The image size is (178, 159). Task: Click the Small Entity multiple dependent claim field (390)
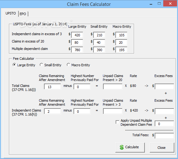pos(99,50)
